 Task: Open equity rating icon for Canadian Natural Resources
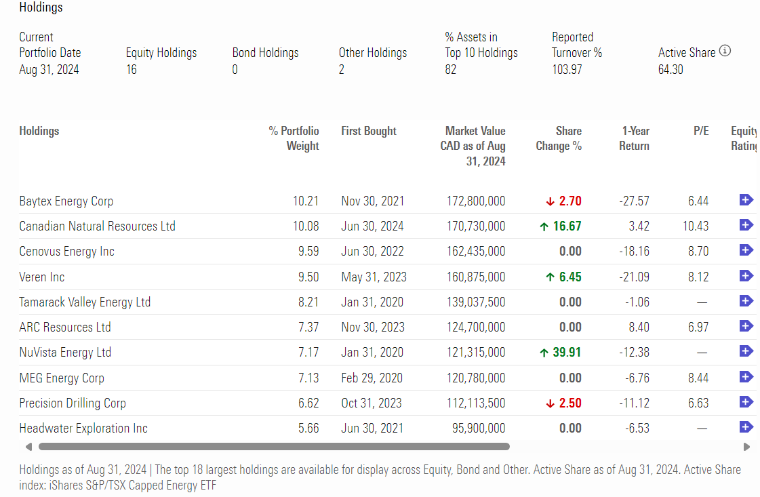point(746,225)
